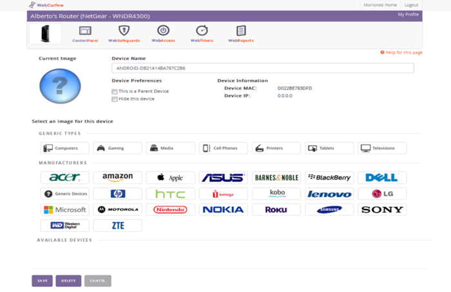Check Hide this device
Viewport: 451px width, 292px height.
pyautogui.click(x=115, y=99)
